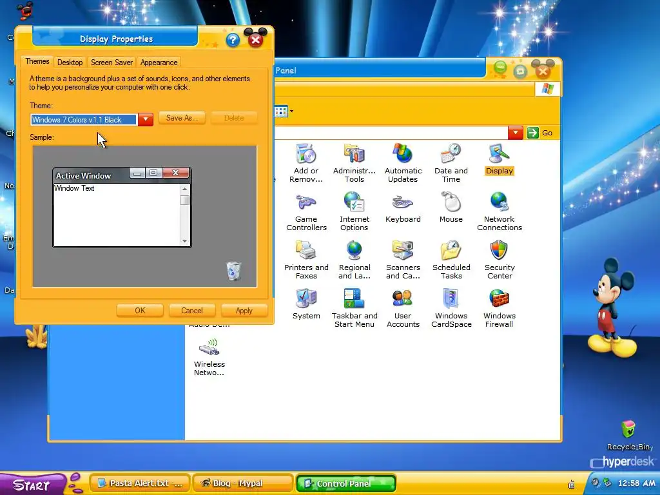660x495 pixels.
Task: Open Automatic Updates icon
Action: coord(403,162)
